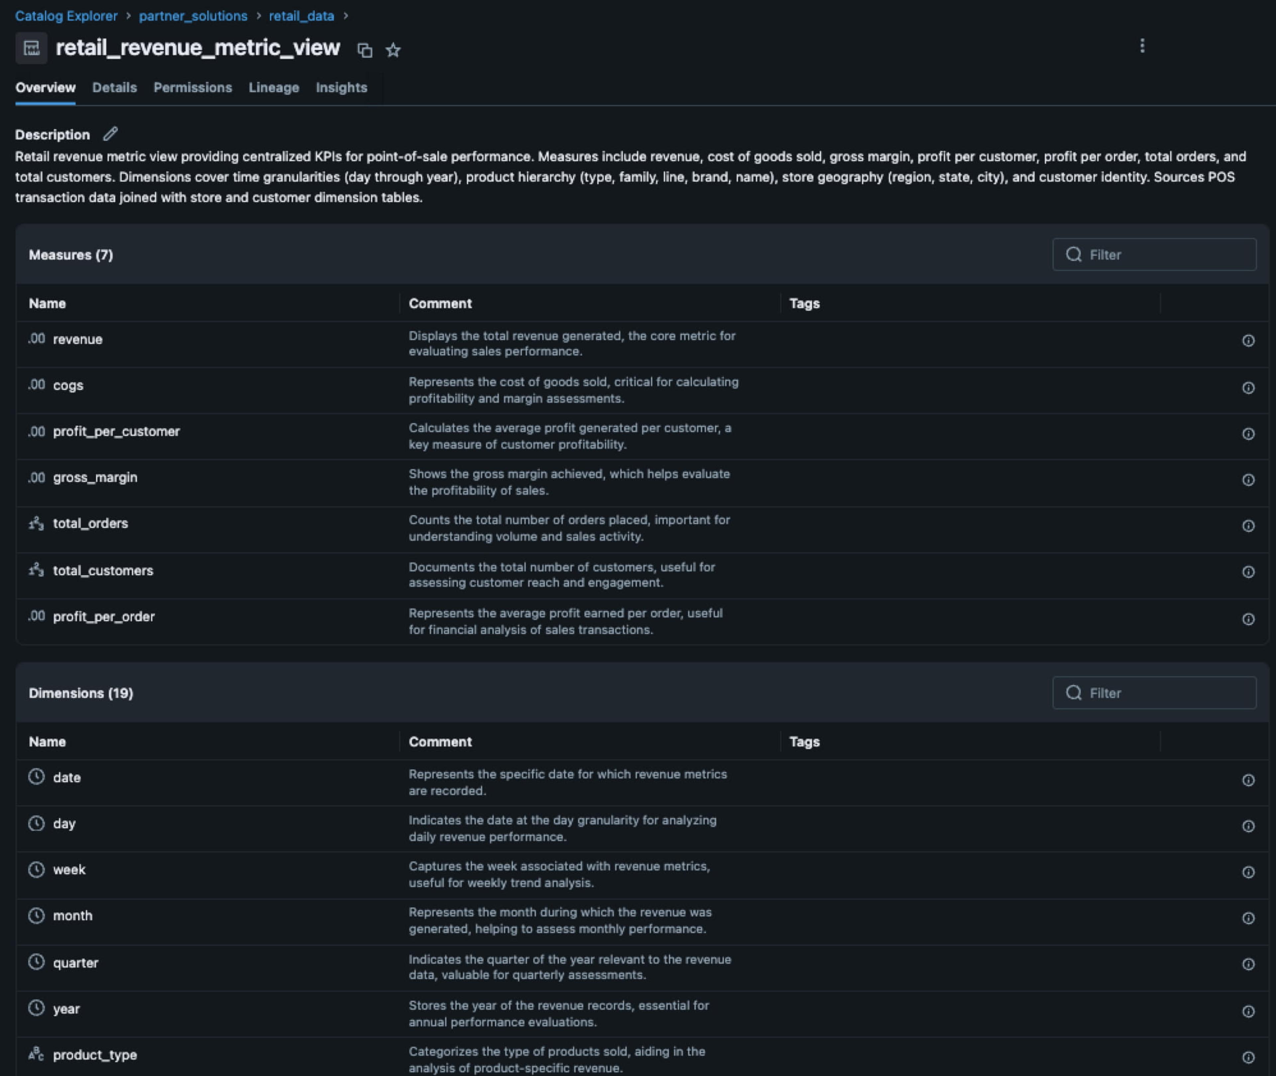This screenshot has width=1276, height=1076.
Task: Open info icon for quarter dimension
Action: pos(1248,964)
